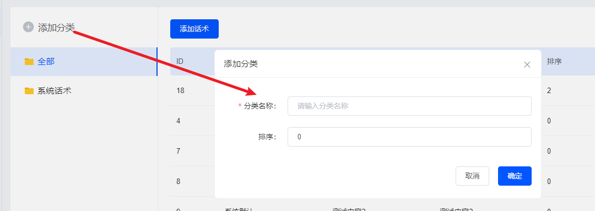This screenshot has height=211, width=595.
Task: Click the blue 添加话术 button
Action: [x=194, y=29]
